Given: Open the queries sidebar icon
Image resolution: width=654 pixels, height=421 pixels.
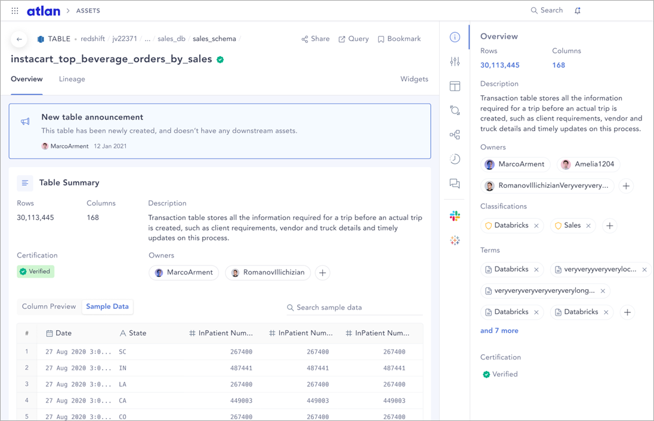Looking at the screenshot, I should pos(455,110).
